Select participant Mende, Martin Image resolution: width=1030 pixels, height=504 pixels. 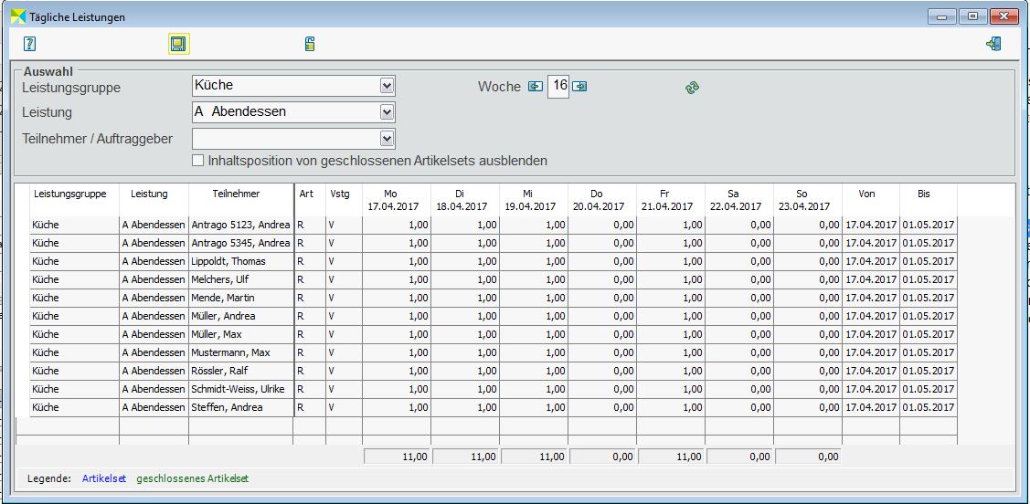point(241,298)
